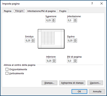The height and width of the screenshot is (96, 107).
Task: Click the help question mark icon
Action: (92, 4)
